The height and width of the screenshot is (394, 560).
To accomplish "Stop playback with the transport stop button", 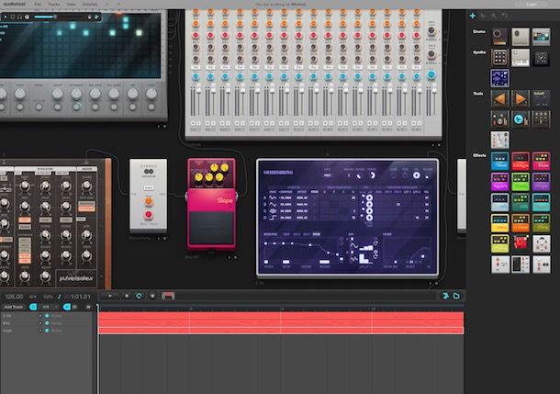I will 127,296.
